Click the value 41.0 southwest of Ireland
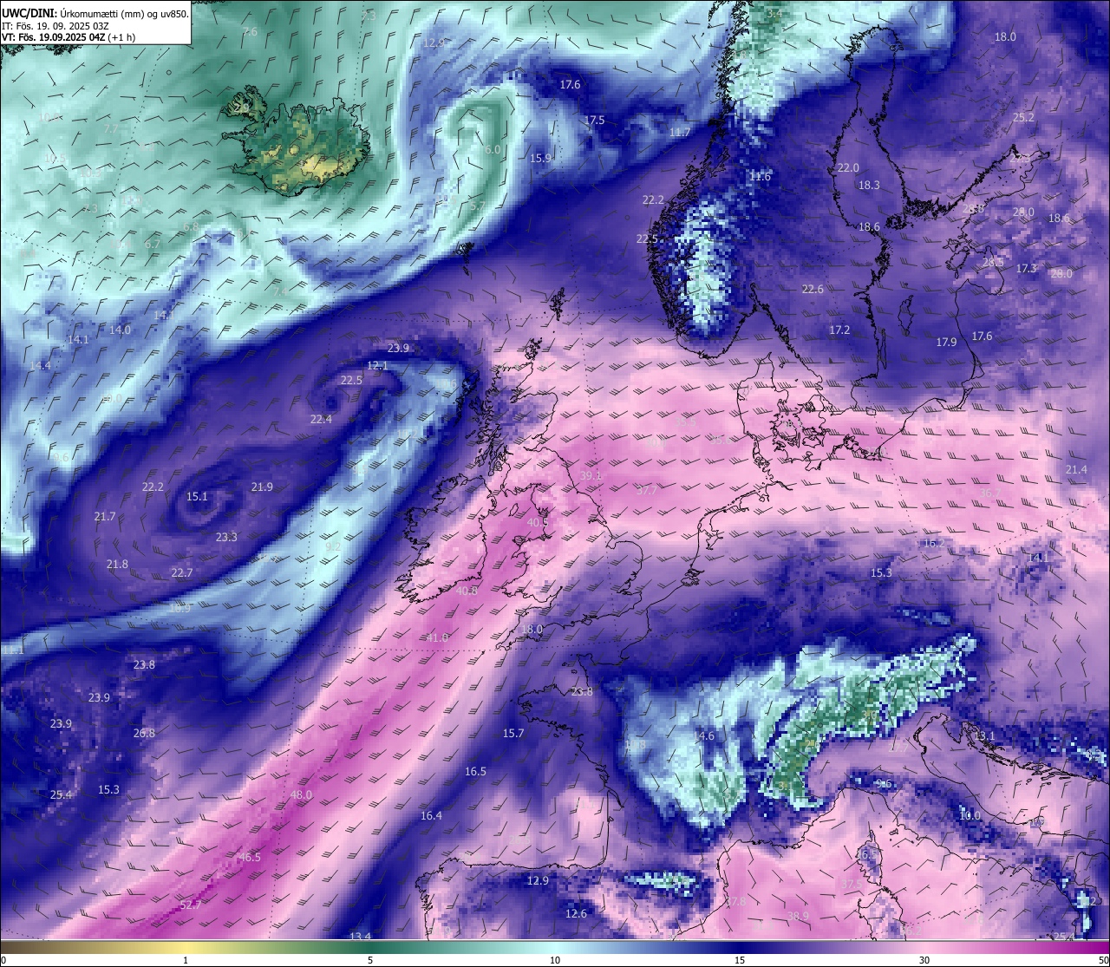 (x=437, y=637)
